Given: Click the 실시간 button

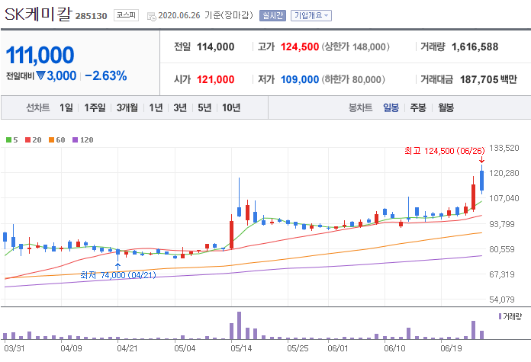Looking at the screenshot, I should 272,15.
